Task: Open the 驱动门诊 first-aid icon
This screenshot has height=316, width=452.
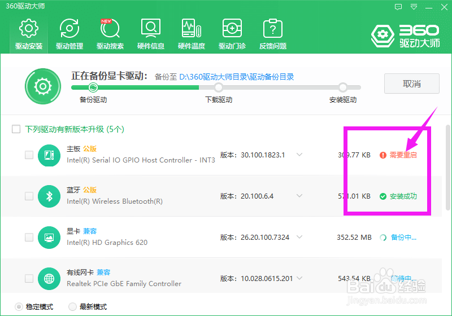Action: coord(232,28)
